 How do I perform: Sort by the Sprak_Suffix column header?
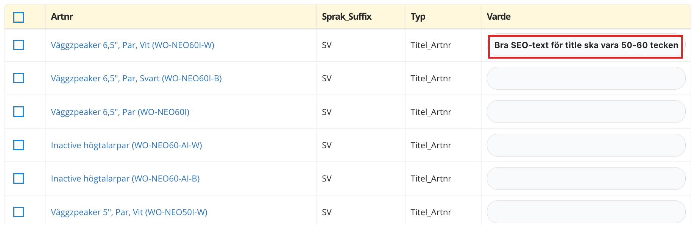tap(346, 17)
